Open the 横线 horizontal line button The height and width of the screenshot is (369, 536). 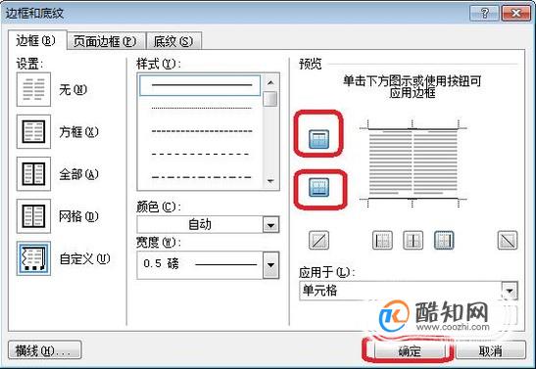click(44, 350)
